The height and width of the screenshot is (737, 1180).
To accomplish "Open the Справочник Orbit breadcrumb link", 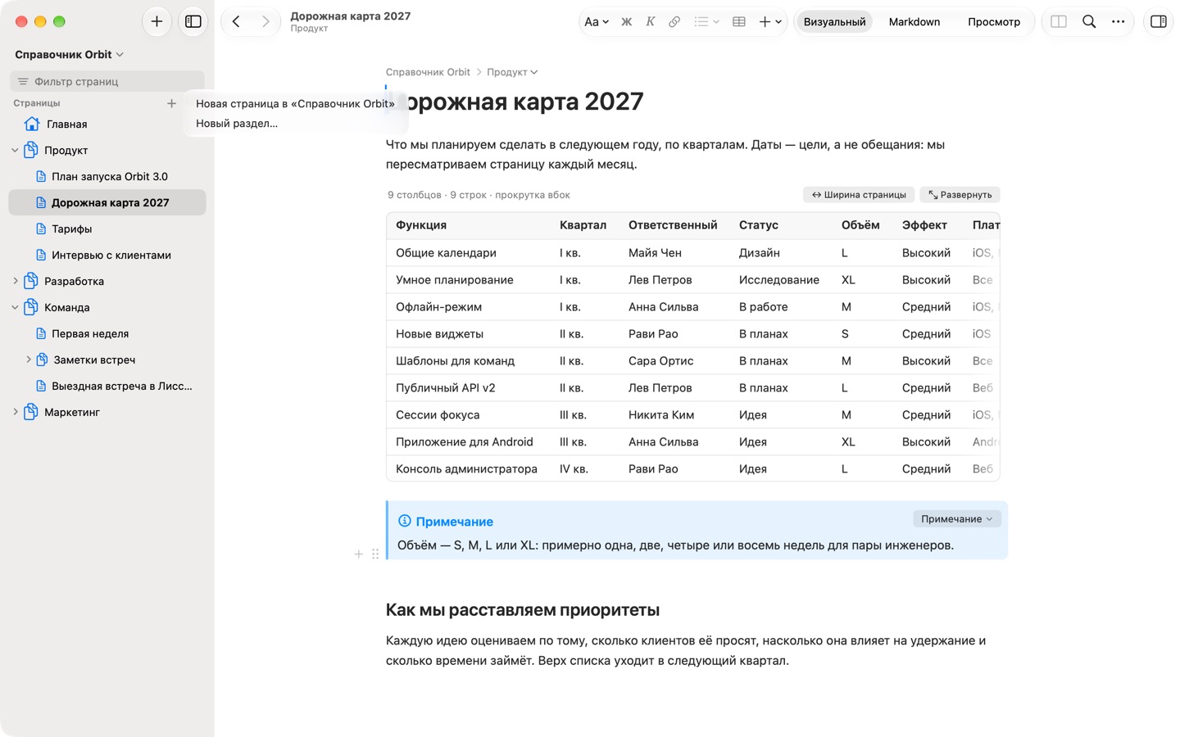I will click(428, 72).
